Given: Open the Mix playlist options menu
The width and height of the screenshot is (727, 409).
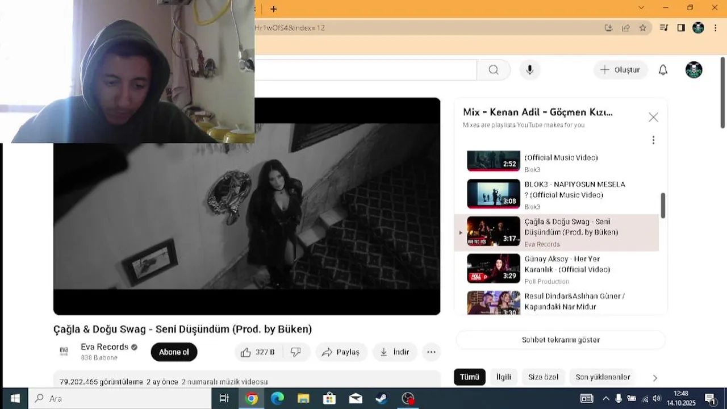Looking at the screenshot, I should click(x=653, y=140).
